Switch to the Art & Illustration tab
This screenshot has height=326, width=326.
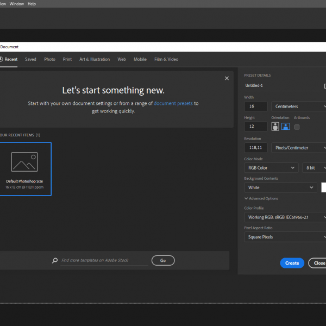(x=95, y=59)
